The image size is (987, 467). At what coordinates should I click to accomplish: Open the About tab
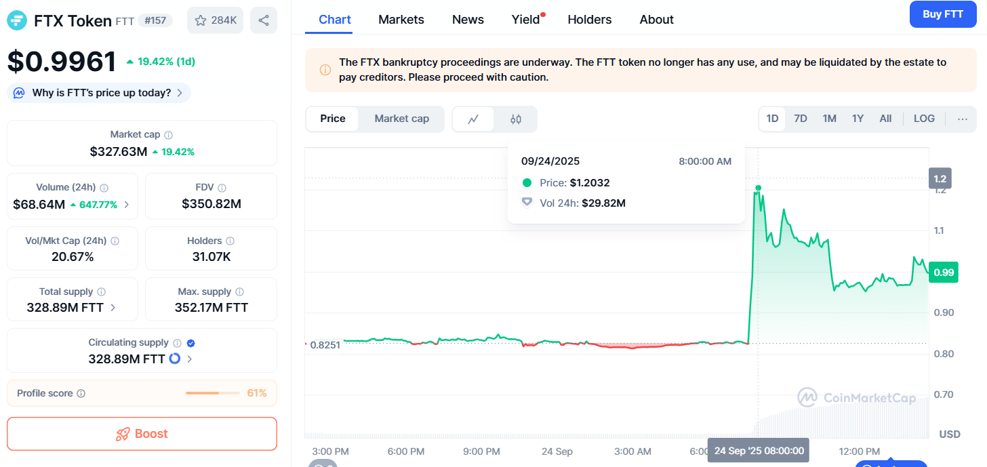pyautogui.click(x=657, y=20)
